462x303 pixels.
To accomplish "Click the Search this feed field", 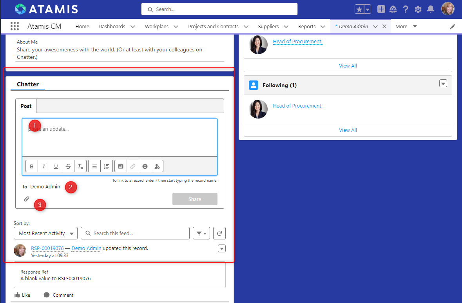I will [135, 234].
